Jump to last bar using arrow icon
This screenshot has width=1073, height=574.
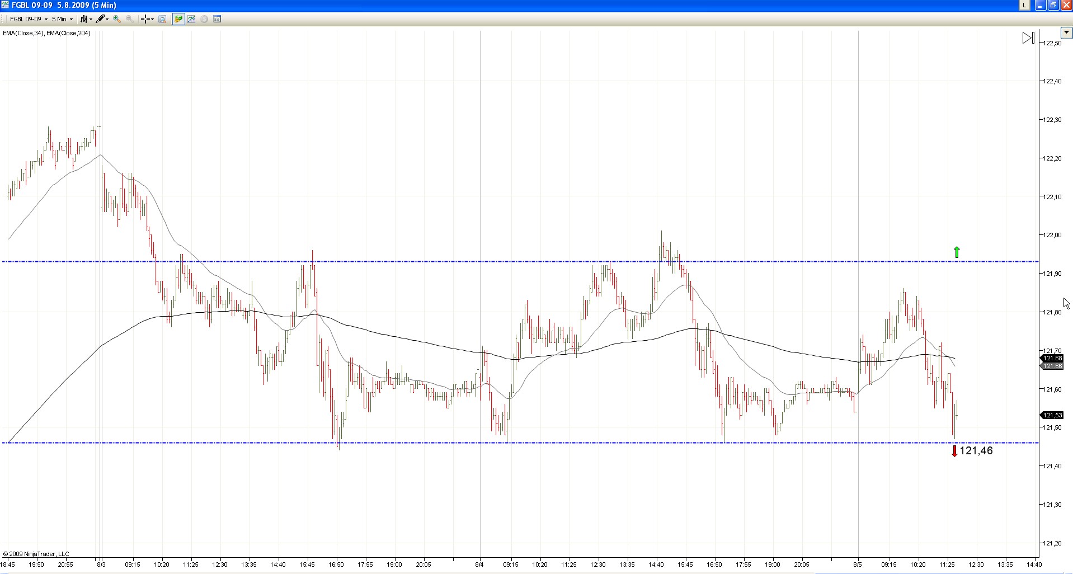click(1028, 38)
